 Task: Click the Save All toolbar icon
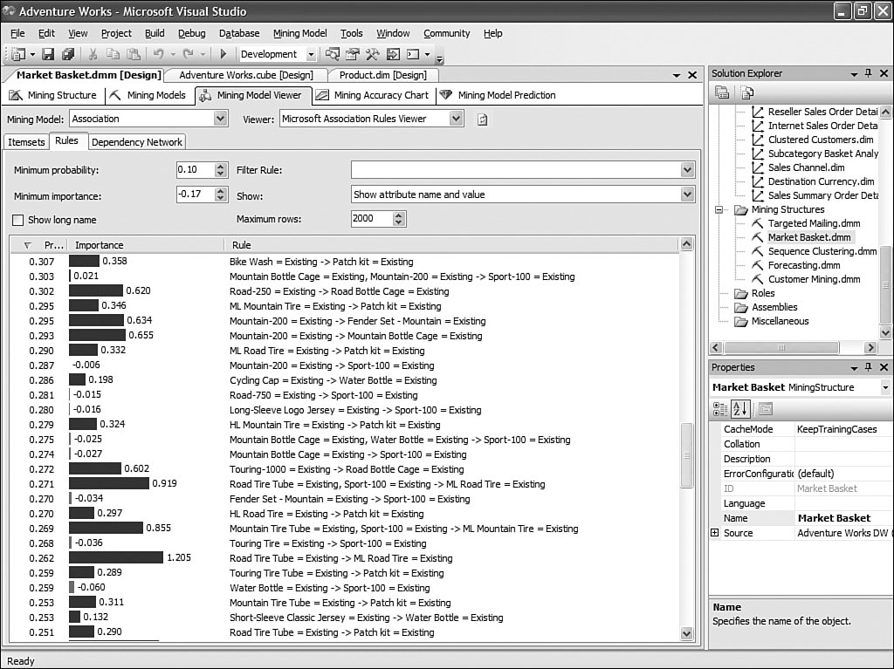67,54
